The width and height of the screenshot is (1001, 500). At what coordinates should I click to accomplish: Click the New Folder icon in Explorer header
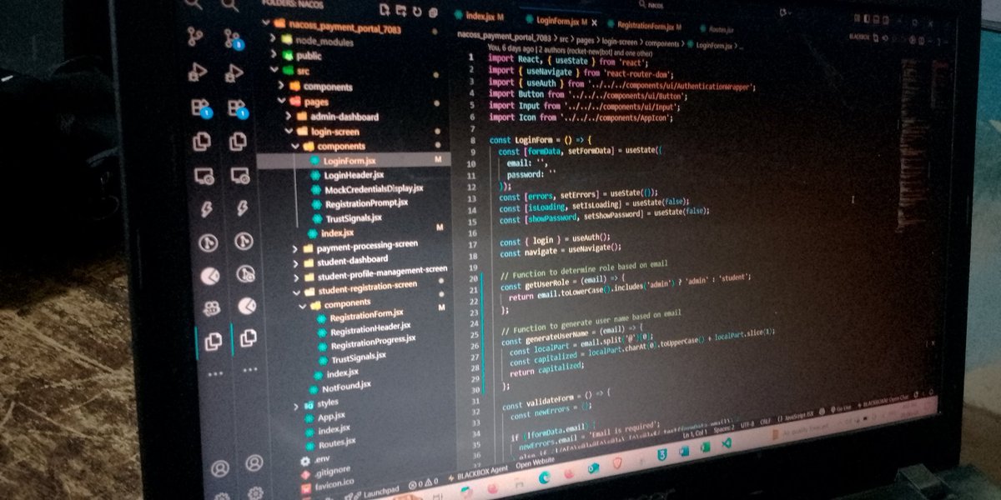[x=402, y=10]
